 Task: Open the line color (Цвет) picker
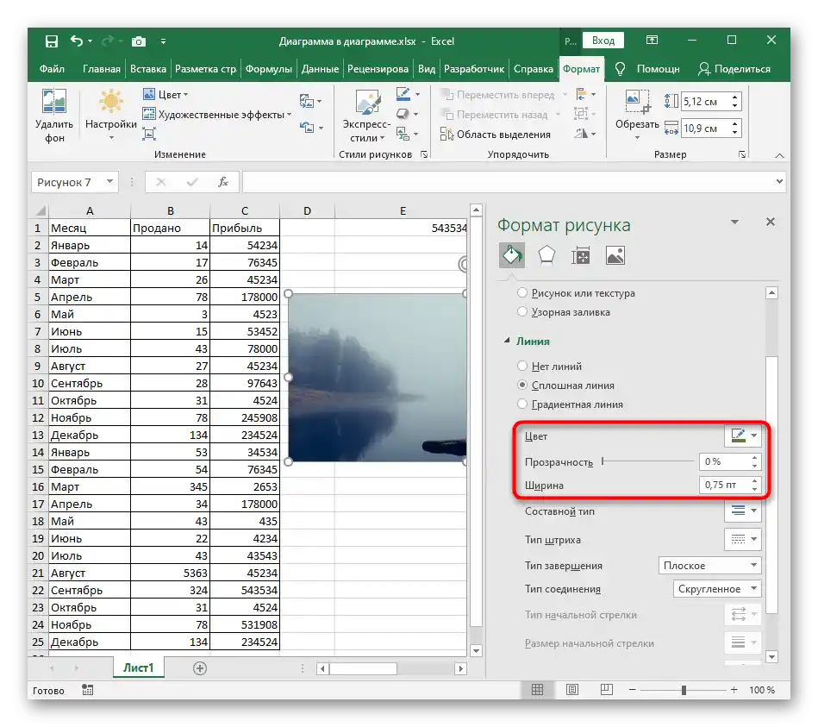point(742,436)
